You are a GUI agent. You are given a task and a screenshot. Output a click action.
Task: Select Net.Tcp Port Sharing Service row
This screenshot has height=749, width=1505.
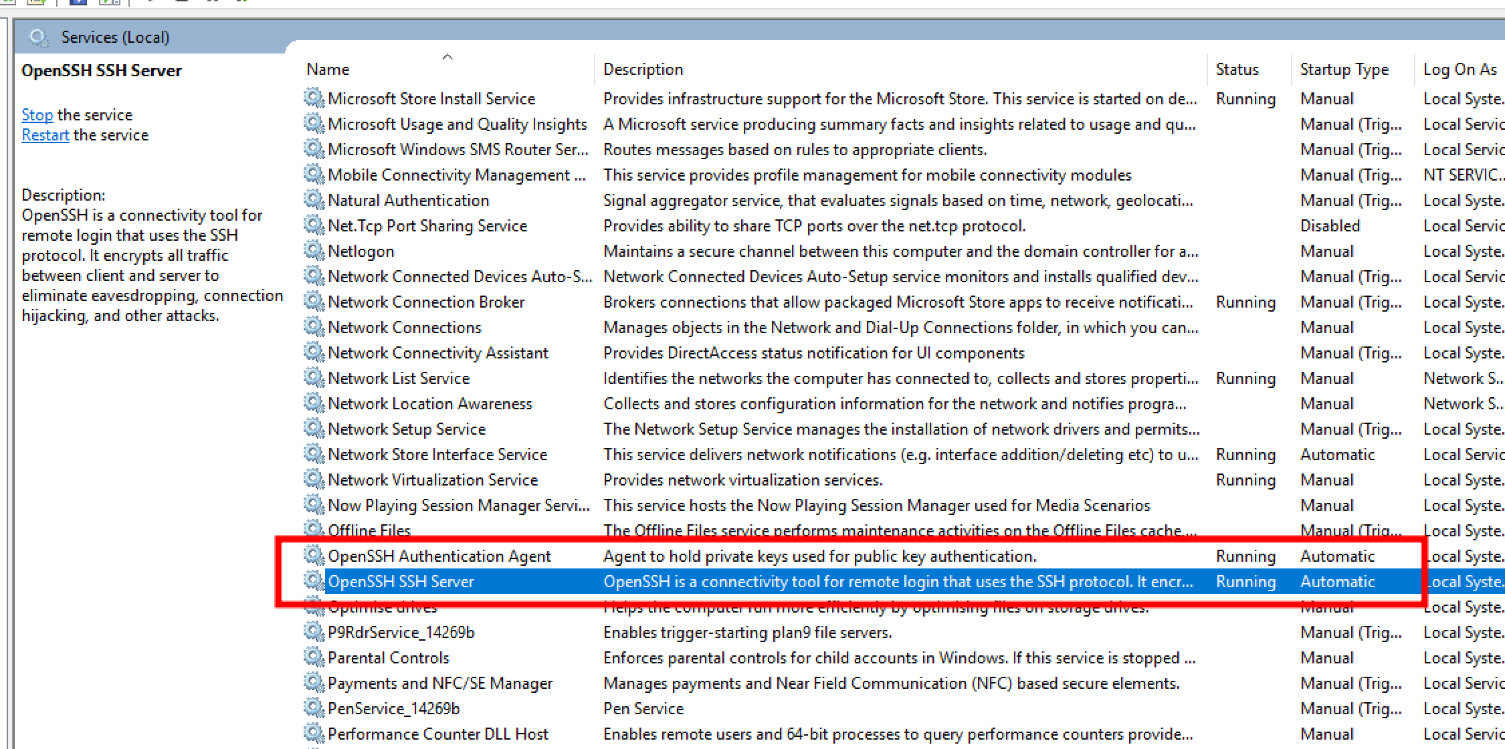[427, 226]
